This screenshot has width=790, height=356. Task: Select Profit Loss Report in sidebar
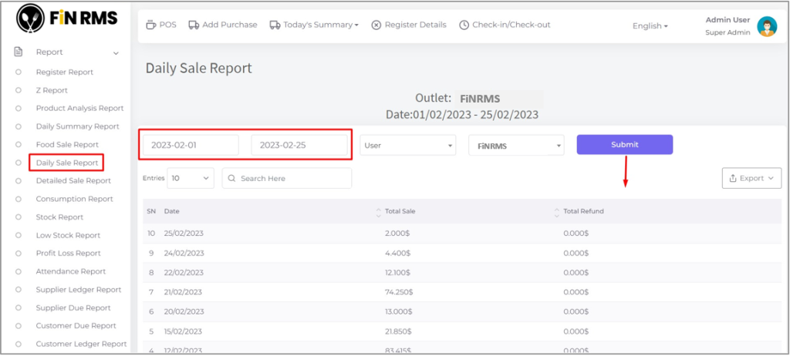tap(68, 253)
